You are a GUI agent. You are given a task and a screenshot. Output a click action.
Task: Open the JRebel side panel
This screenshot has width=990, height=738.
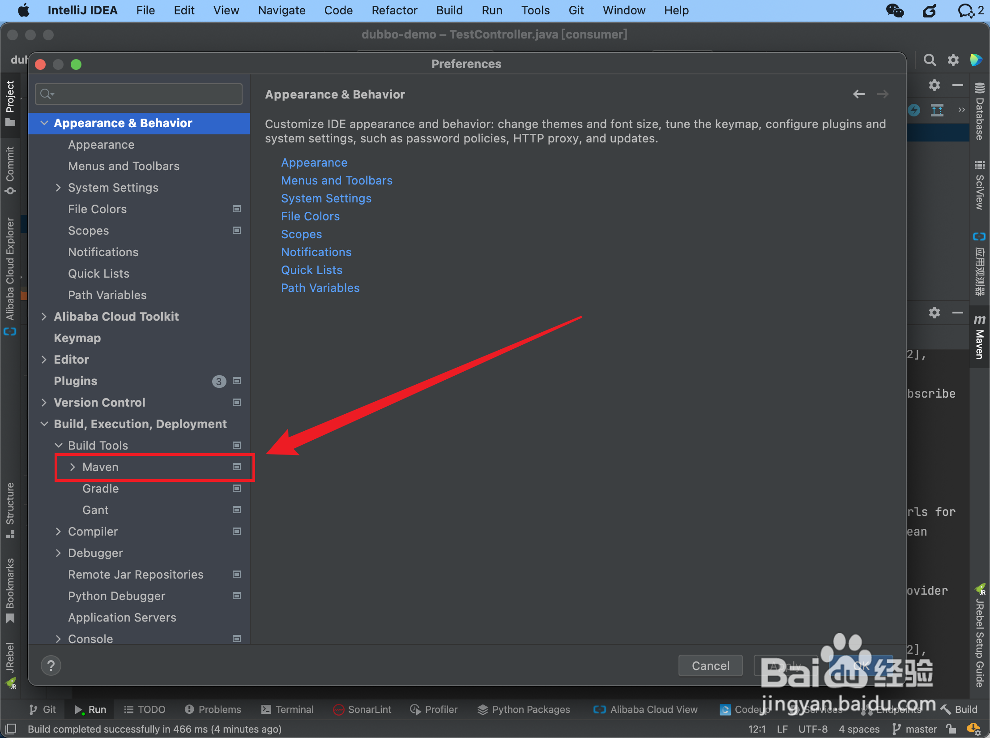(10, 665)
